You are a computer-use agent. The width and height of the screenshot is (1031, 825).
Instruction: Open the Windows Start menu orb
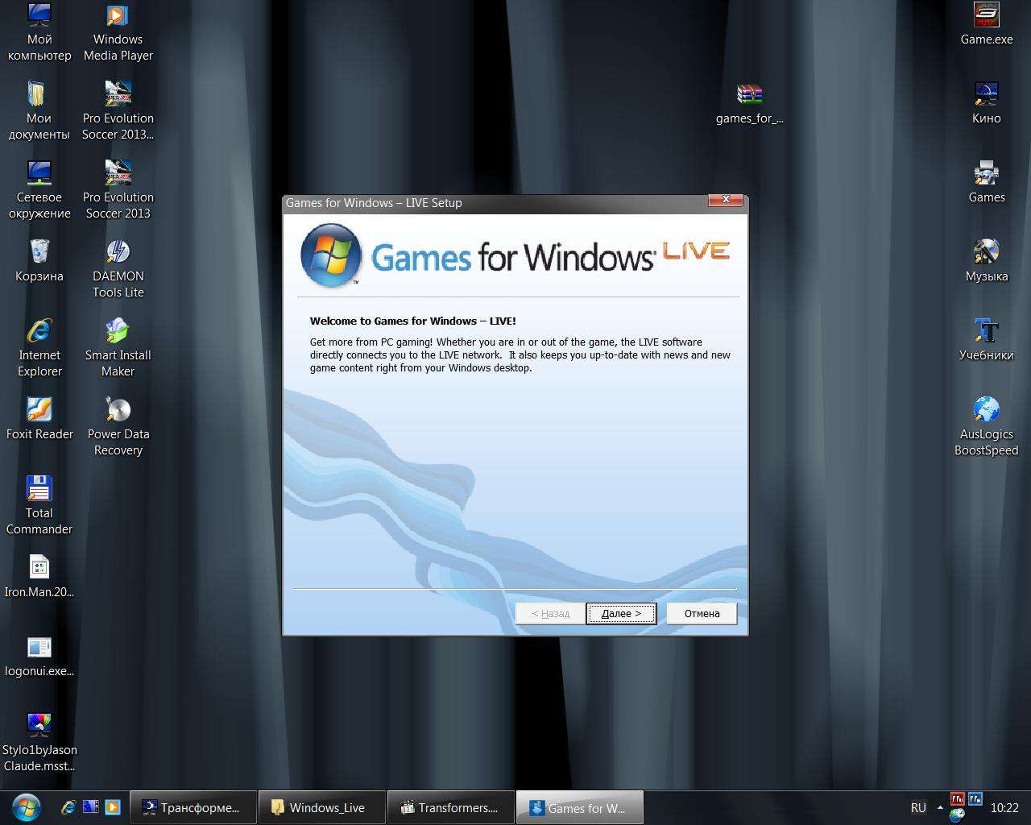27,806
